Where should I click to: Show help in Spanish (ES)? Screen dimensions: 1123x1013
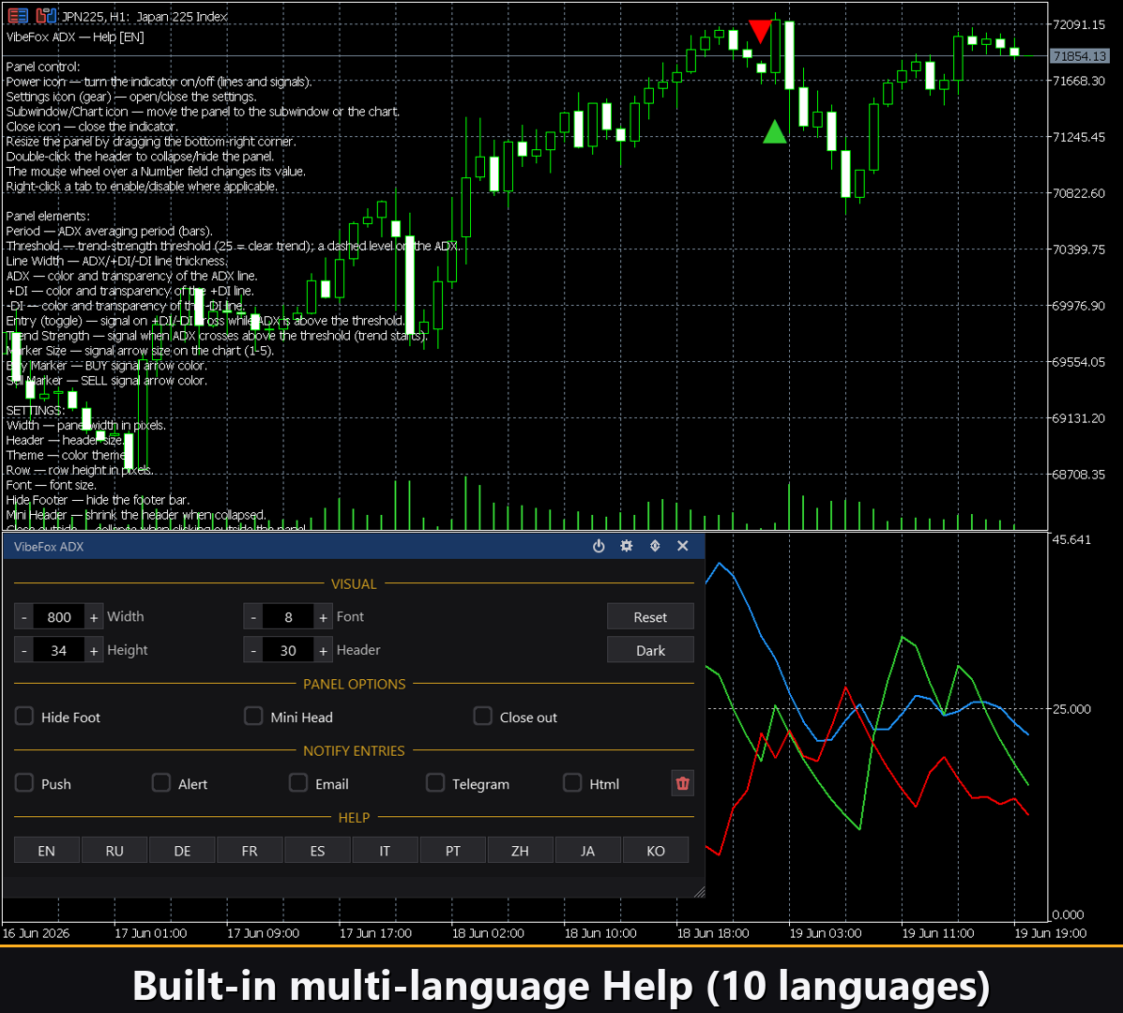pyautogui.click(x=317, y=851)
